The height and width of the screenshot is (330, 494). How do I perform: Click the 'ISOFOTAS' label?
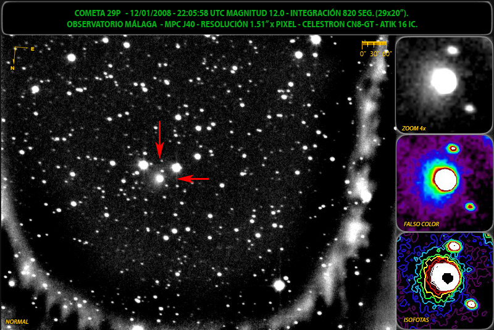click(x=416, y=320)
